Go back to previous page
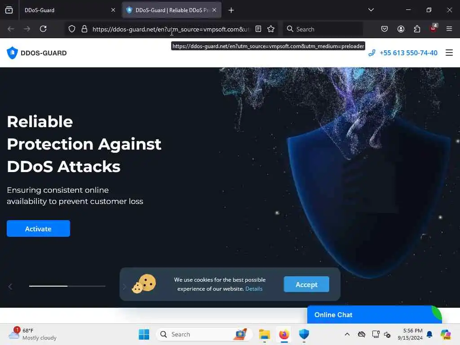460x345 pixels. pyautogui.click(x=11, y=29)
